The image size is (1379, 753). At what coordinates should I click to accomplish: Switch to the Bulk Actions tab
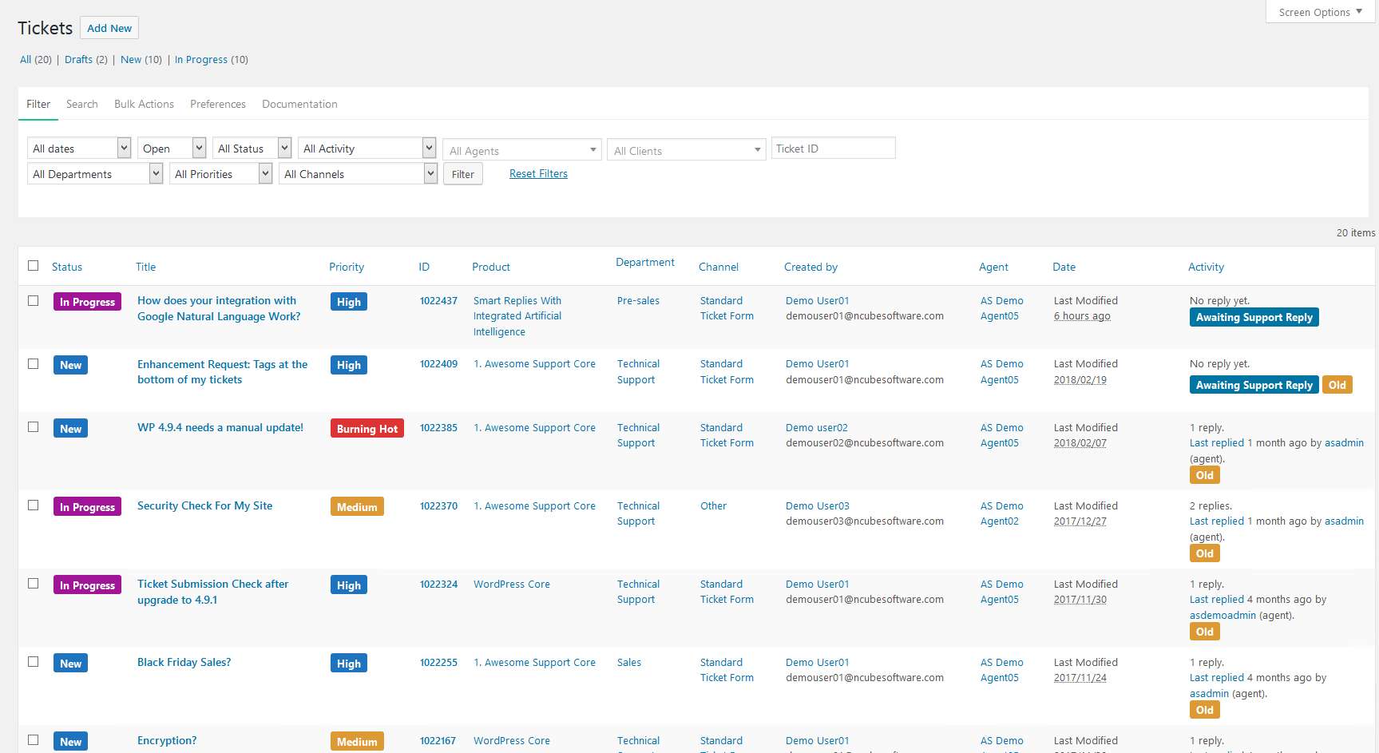[144, 104]
